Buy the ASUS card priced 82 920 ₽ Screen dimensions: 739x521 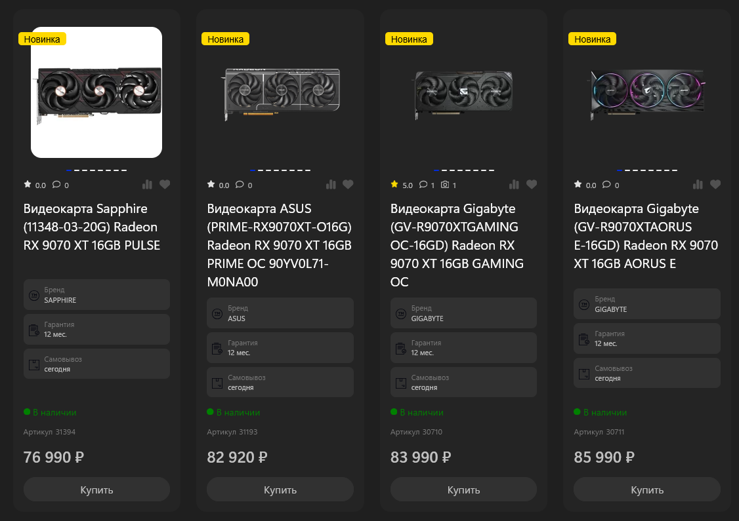coord(280,490)
